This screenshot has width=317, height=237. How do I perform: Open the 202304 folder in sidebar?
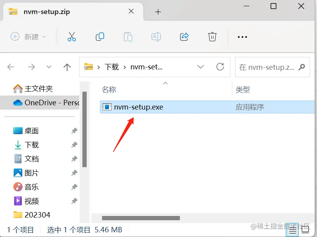[32, 215]
